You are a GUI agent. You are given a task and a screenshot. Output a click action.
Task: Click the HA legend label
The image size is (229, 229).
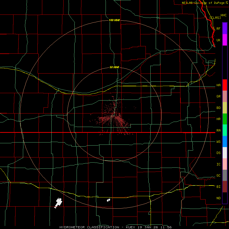pyautogui.click(x=219, y=85)
